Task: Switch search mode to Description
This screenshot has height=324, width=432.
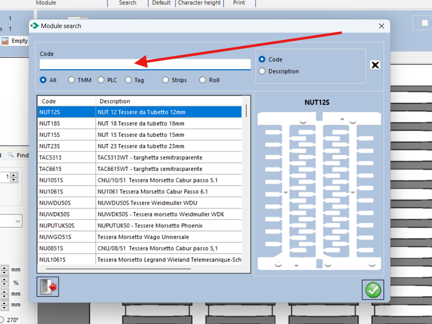Action: [x=262, y=71]
